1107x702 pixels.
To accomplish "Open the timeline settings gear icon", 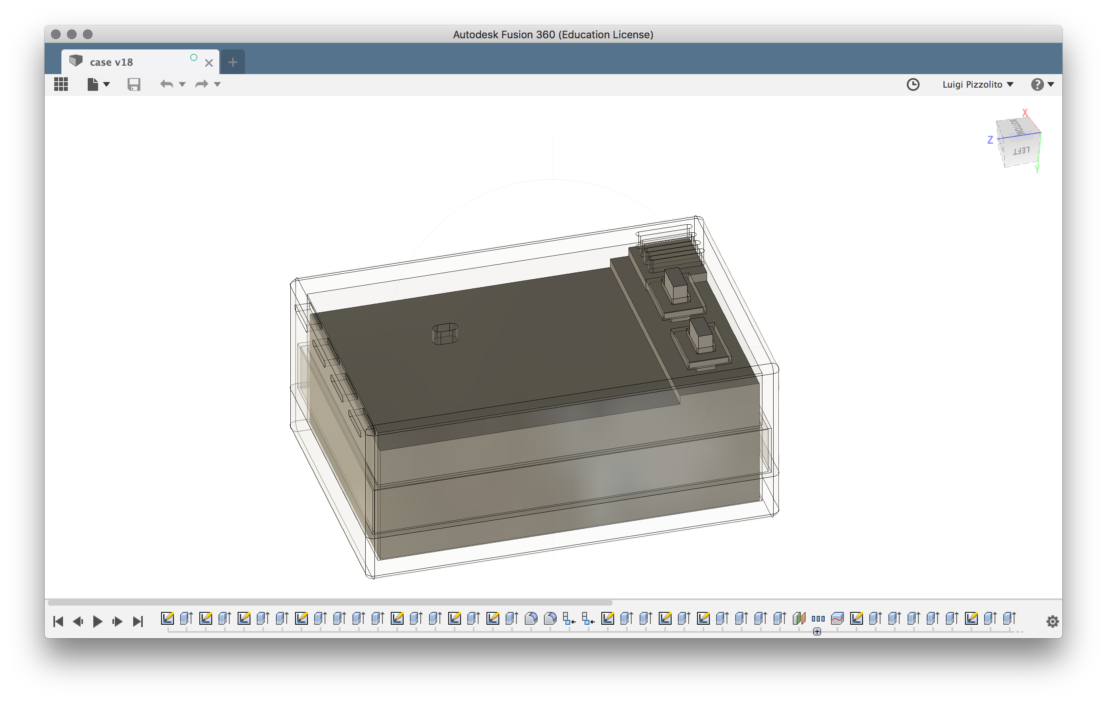I will 1052,621.
